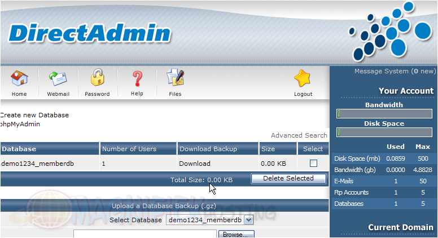Open the Home house icon
Viewport: 438px width, 238px height.
pos(19,78)
